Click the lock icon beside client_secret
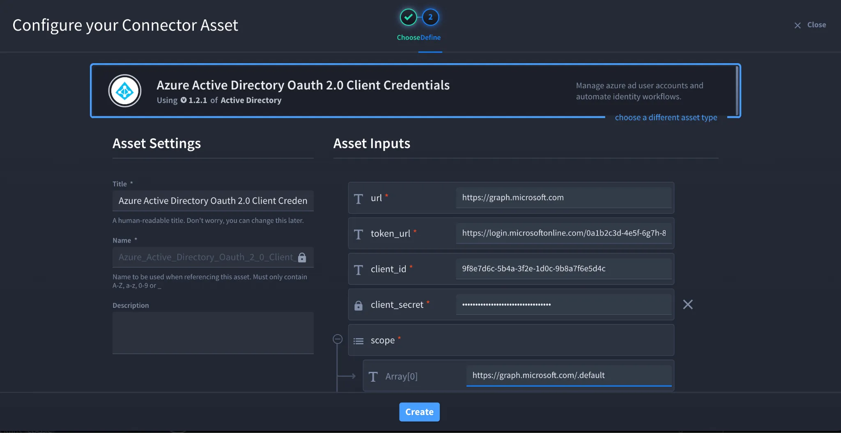841x433 pixels. coord(358,305)
